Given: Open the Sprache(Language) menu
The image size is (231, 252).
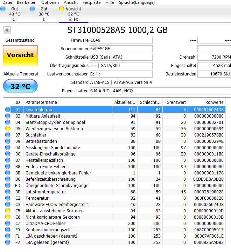Looking at the screenshot, I should (x=137, y=2).
